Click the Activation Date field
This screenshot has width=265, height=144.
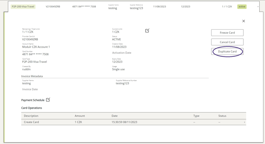click(x=121, y=53)
